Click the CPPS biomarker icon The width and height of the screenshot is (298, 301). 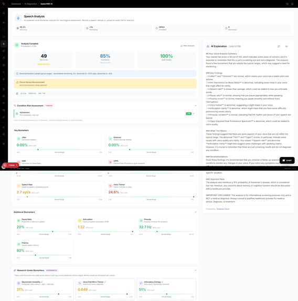tap(110, 162)
